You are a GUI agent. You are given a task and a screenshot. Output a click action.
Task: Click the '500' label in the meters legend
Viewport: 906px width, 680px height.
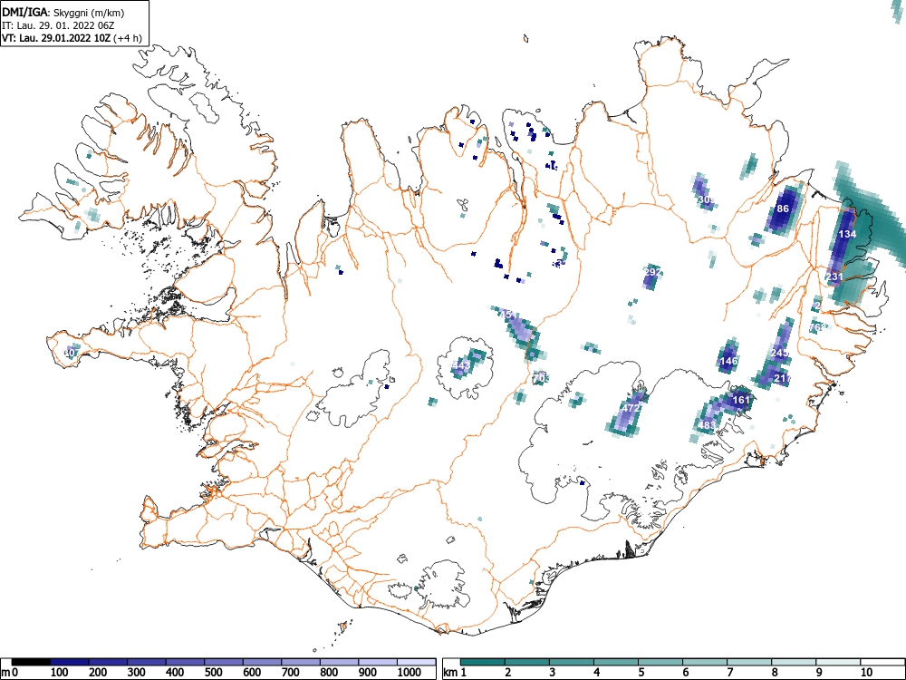pos(213,673)
